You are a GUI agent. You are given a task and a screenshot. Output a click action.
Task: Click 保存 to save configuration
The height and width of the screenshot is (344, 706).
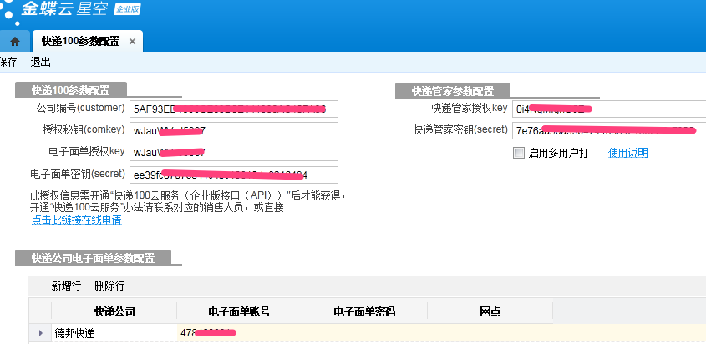8,62
